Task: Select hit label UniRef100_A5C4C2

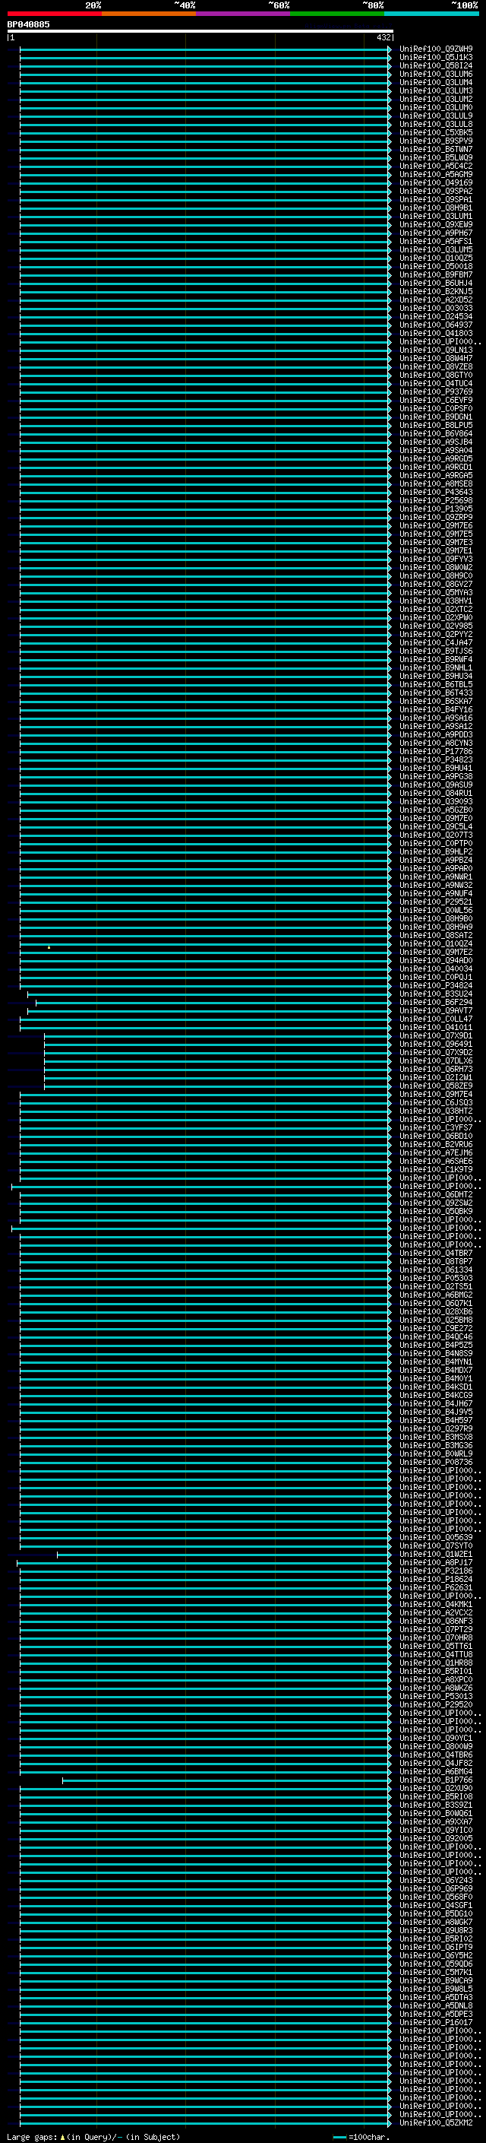Action: [436, 166]
